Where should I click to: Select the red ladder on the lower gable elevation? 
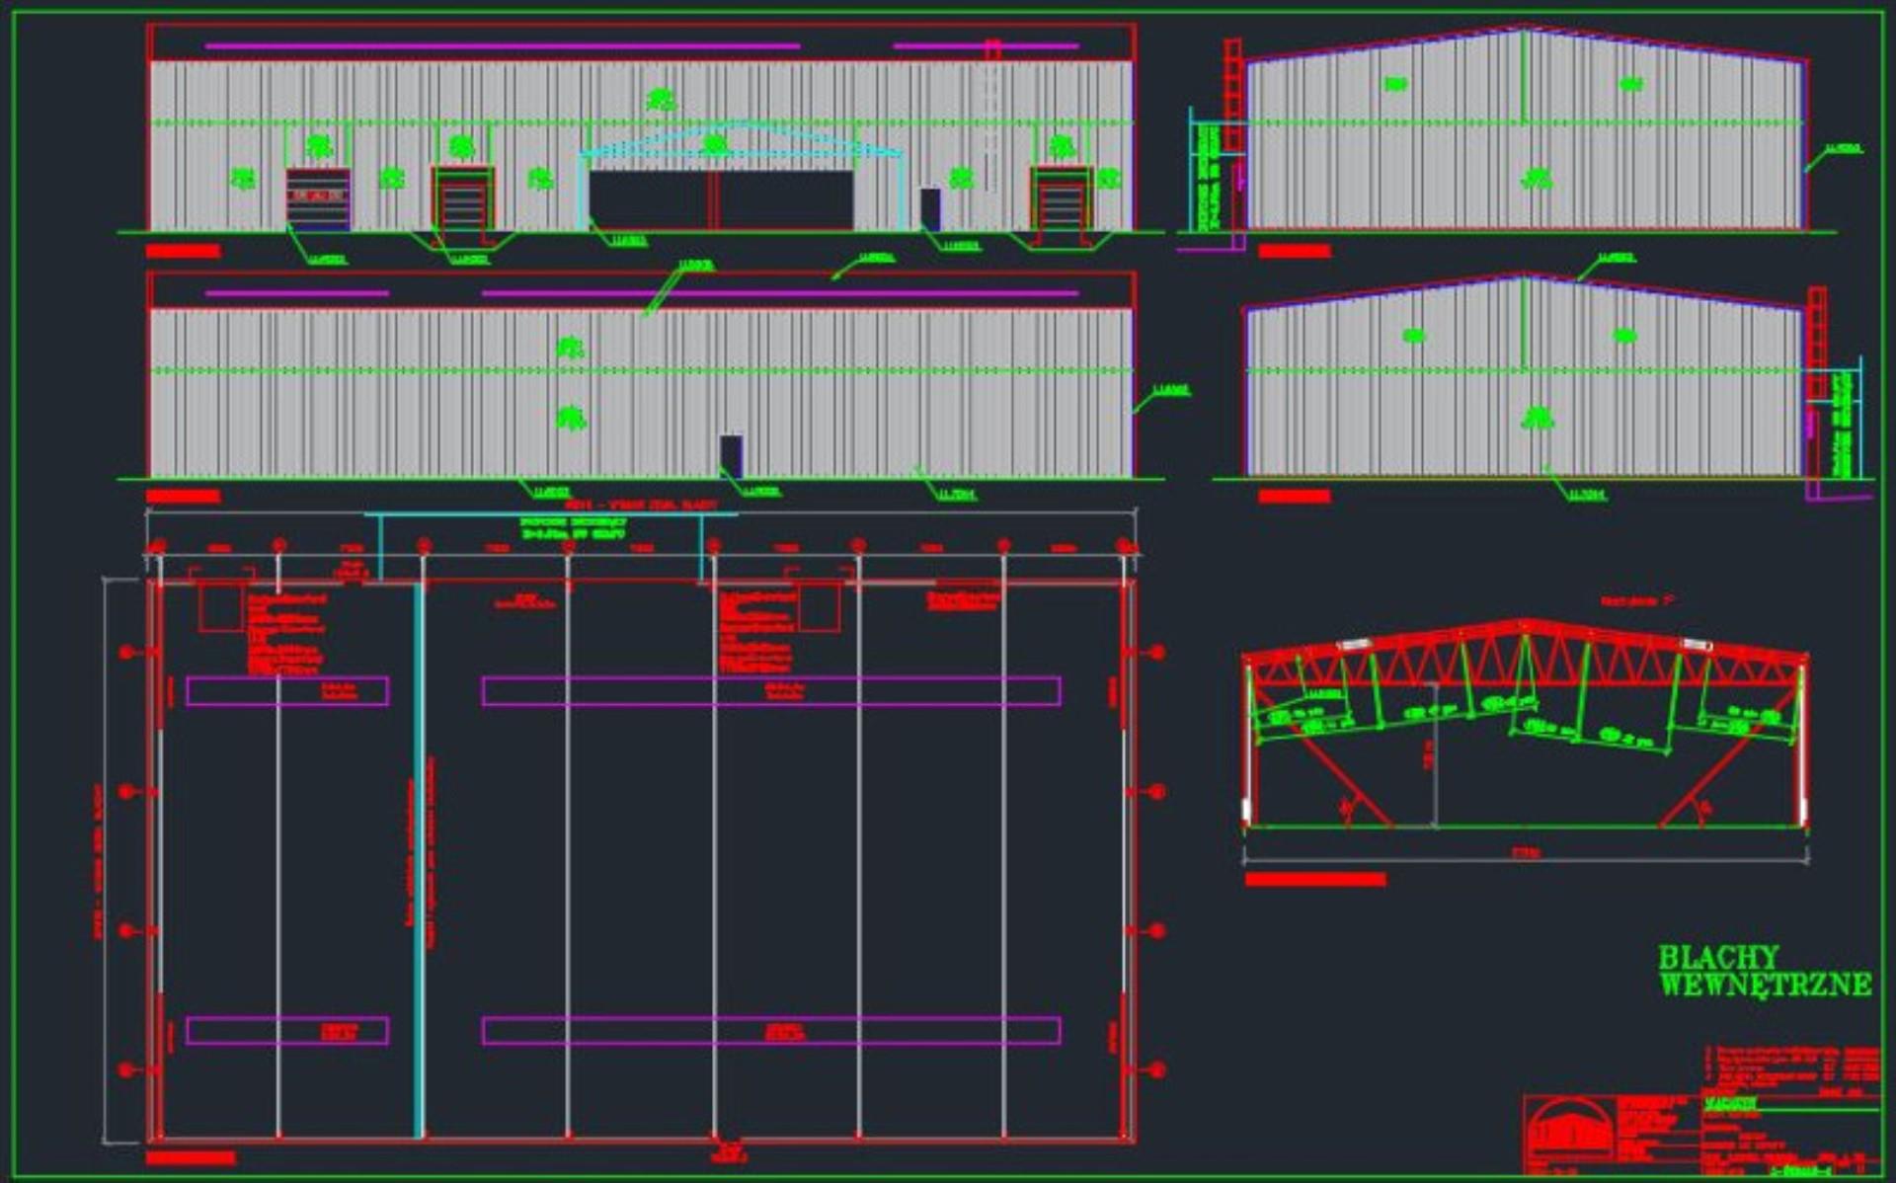coord(1816,343)
